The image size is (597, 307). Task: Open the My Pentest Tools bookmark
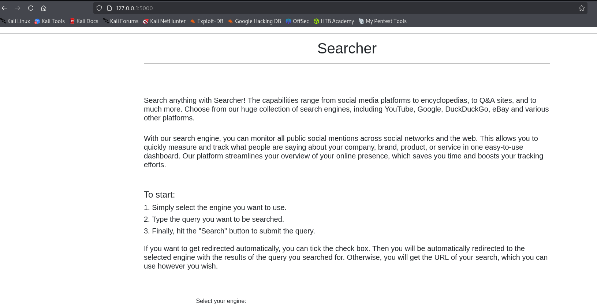[383, 21]
